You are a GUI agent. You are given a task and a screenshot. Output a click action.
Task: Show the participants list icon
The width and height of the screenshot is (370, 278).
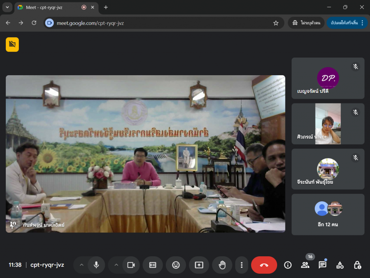(305, 265)
